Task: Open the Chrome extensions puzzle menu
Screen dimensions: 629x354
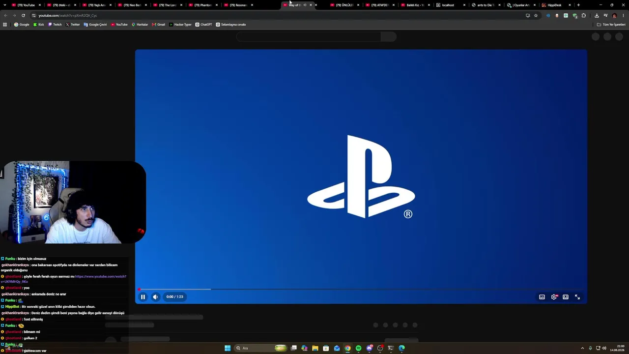Action: click(x=584, y=15)
